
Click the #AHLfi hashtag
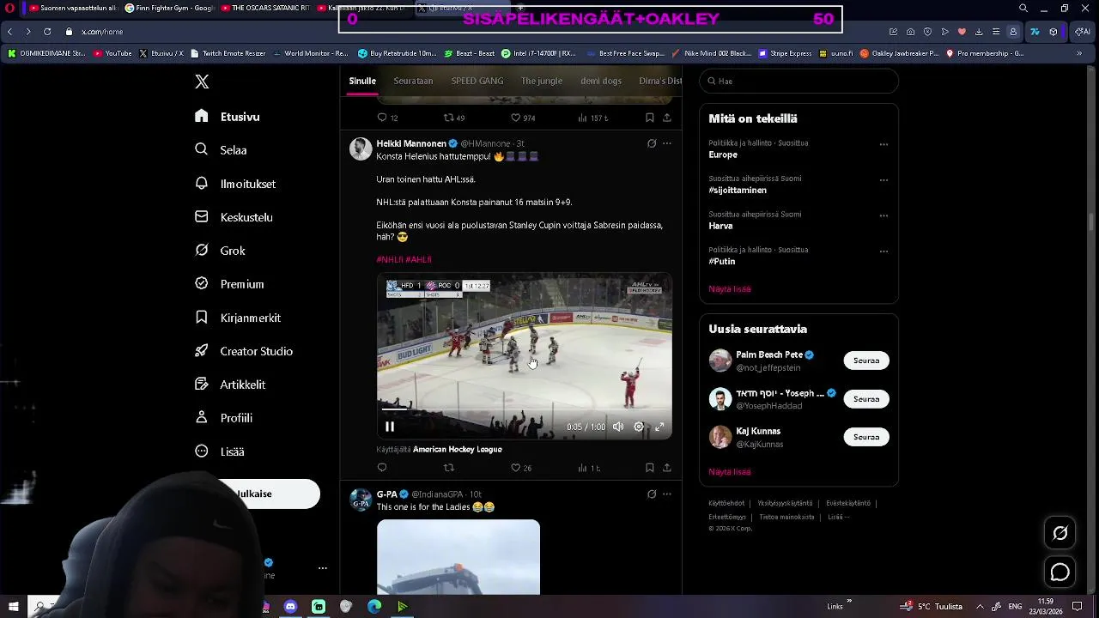pyautogui.click(x=419, y=259)
